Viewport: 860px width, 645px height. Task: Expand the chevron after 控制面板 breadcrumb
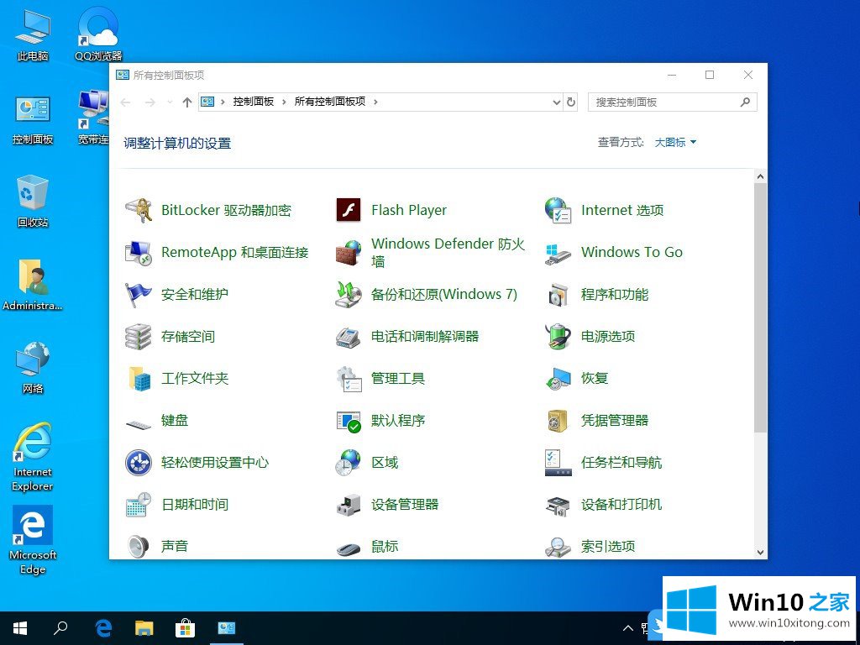pyautogui.click(x=285, y=102)
